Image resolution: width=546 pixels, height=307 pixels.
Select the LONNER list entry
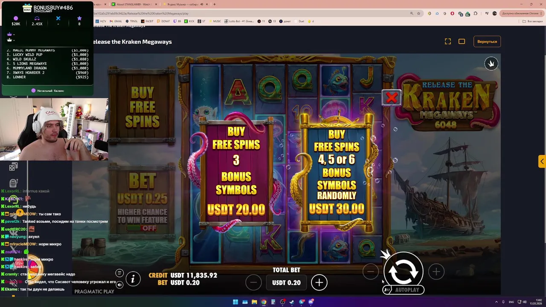(x=48, y=77)
